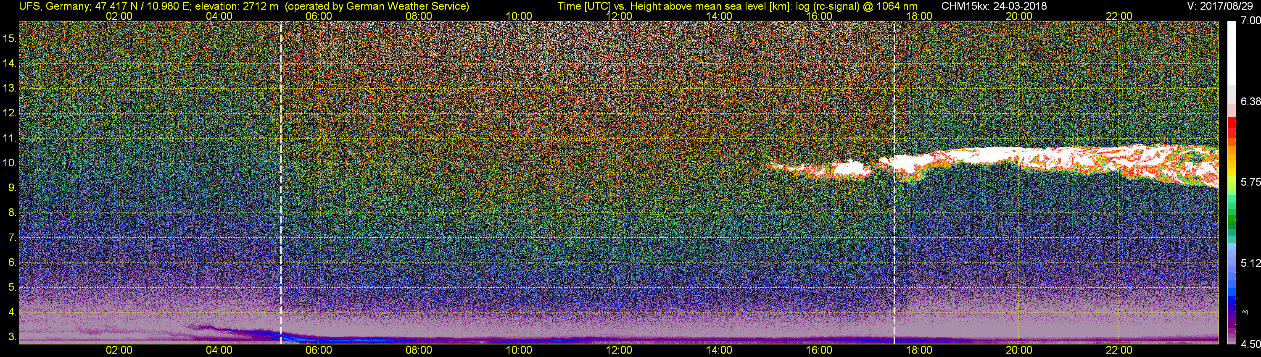Click the 14. km height axis label
The height and width of the screenshot is (357, 1261).
click(x=10, y=63)
